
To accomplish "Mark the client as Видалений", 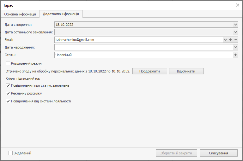I will coord(11,153).
